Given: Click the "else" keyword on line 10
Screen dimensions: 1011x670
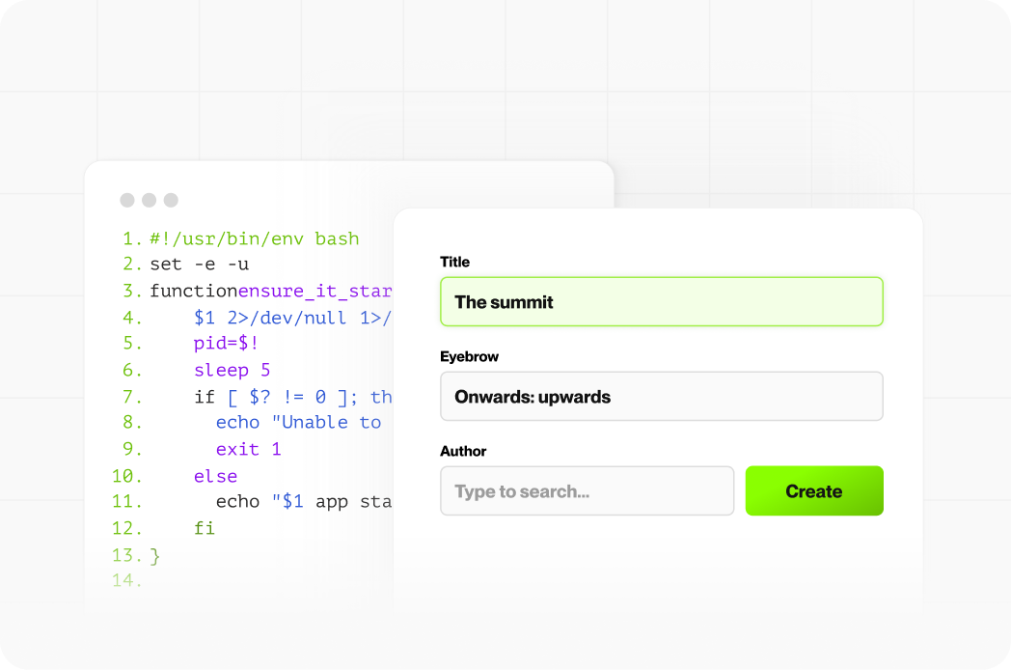Looking at the screenshot, I should pos(215,476).
